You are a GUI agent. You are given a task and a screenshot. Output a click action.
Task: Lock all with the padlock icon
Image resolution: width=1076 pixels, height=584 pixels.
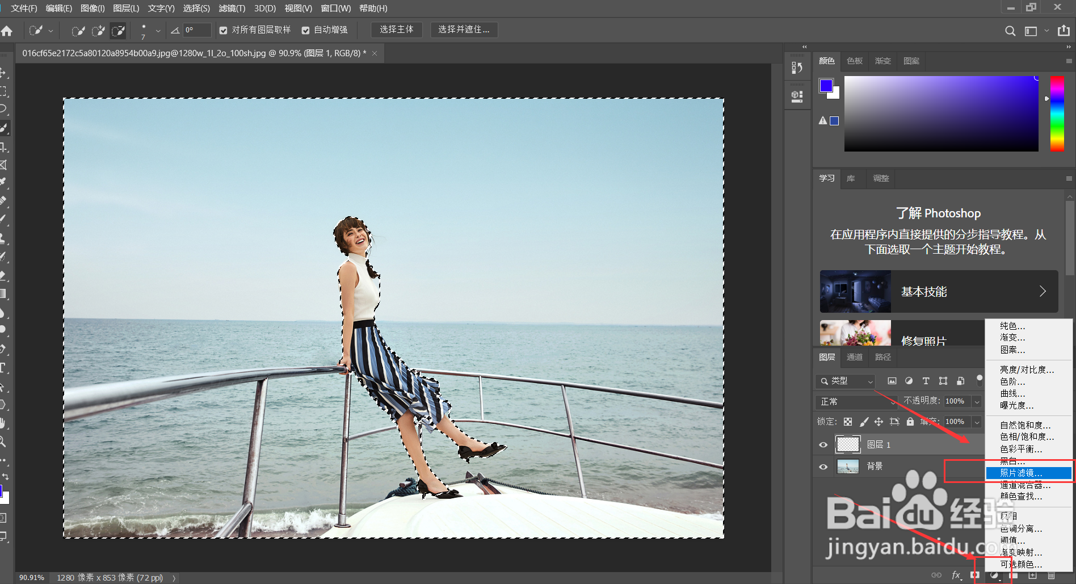[x=910, y=422]
